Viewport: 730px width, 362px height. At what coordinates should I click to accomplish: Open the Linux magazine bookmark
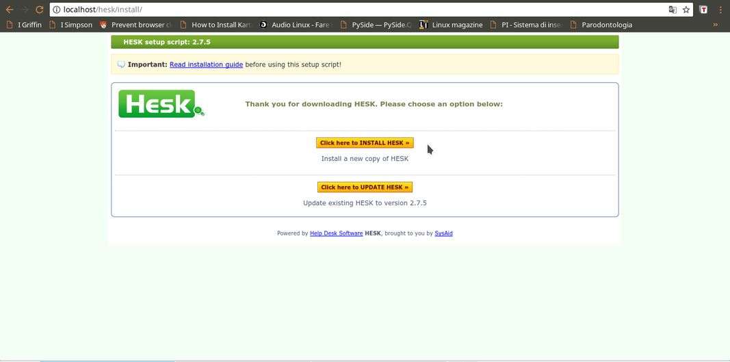451,25
